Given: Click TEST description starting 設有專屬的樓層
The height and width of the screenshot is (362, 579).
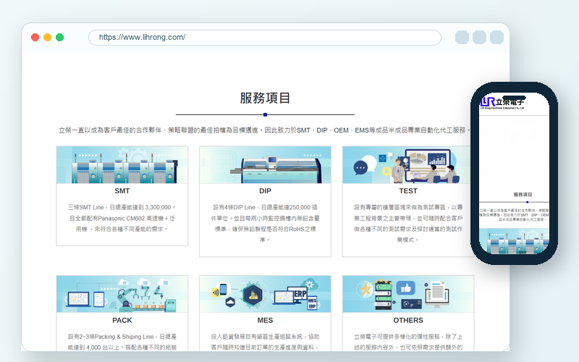Looking at the screenshot, I should tap(408, 224).
